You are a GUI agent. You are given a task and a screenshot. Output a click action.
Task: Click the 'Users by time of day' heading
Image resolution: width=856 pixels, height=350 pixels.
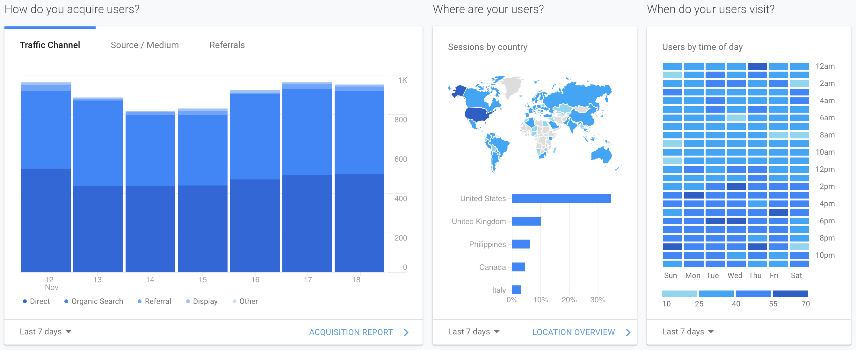pyautogui.click(x=702, y=47)
